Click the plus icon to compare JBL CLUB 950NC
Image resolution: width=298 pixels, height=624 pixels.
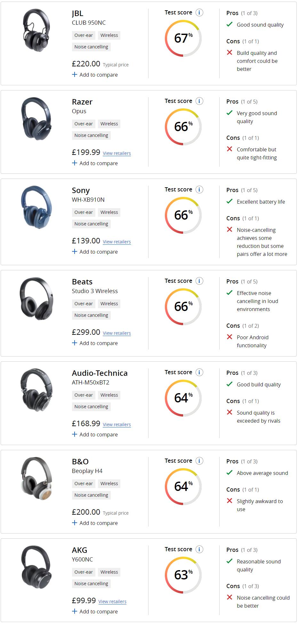tap(75, 75)
